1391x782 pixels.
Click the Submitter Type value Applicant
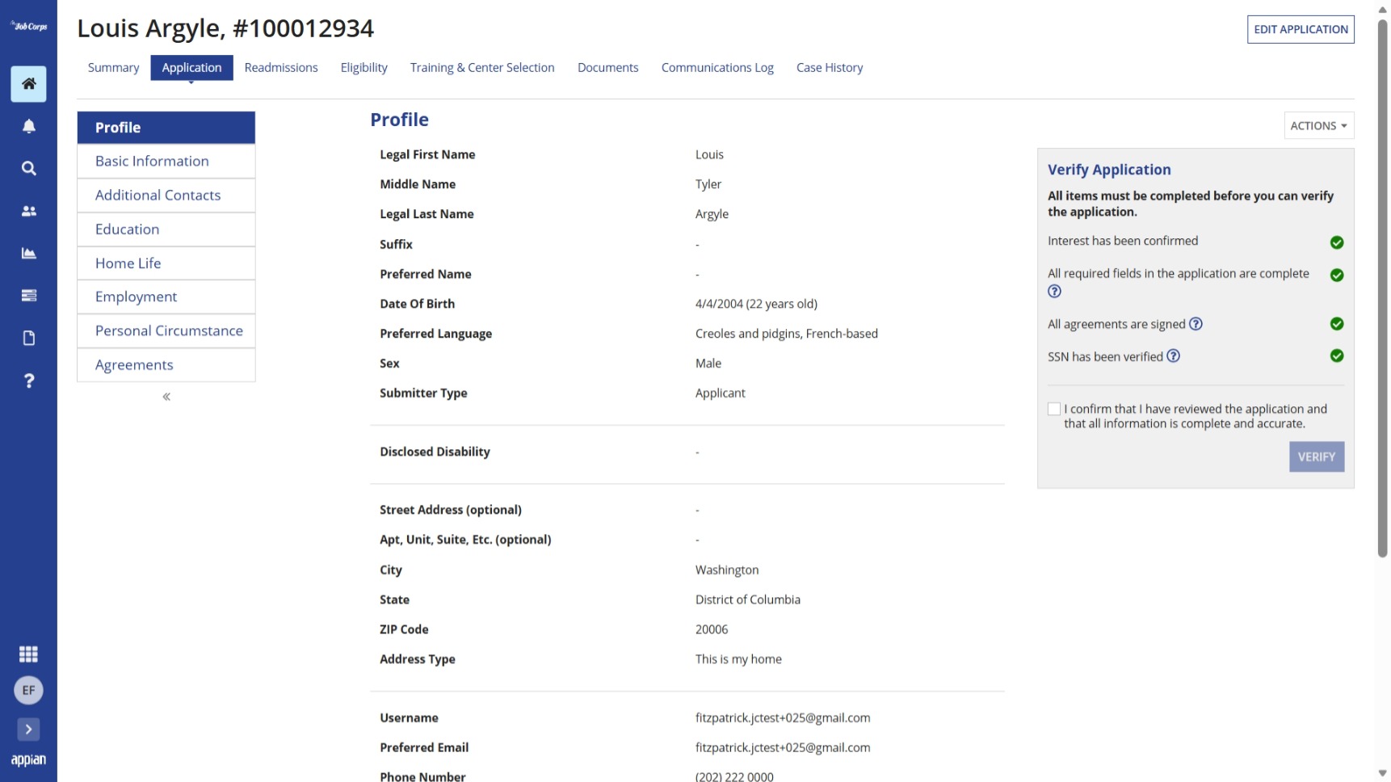click(721, 393)
